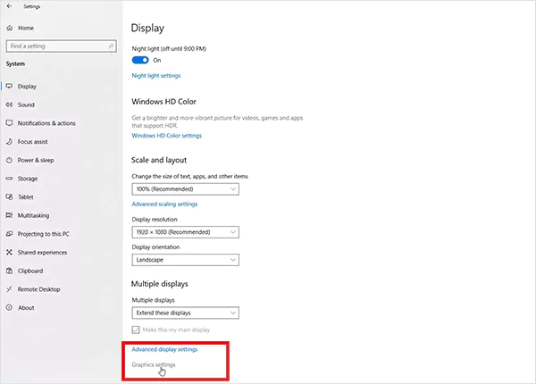Click the Find a setting search box
This screenshot has width=536, height=384.
pos(61,46)
